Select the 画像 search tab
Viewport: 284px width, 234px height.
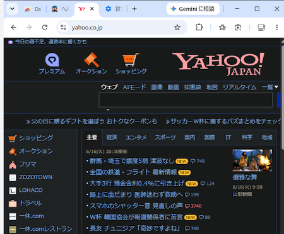(157, 87)
